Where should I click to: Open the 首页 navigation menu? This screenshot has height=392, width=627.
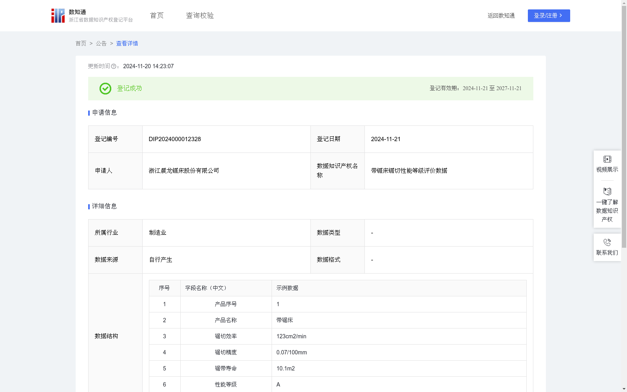click(x=157, y=16)
